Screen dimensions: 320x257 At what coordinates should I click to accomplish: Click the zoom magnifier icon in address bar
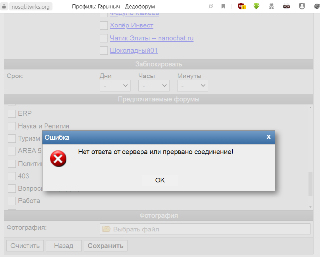[211, 6]
